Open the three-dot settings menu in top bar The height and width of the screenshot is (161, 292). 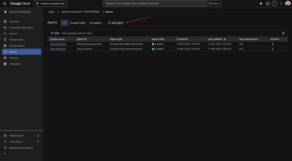tap(281, 3)
